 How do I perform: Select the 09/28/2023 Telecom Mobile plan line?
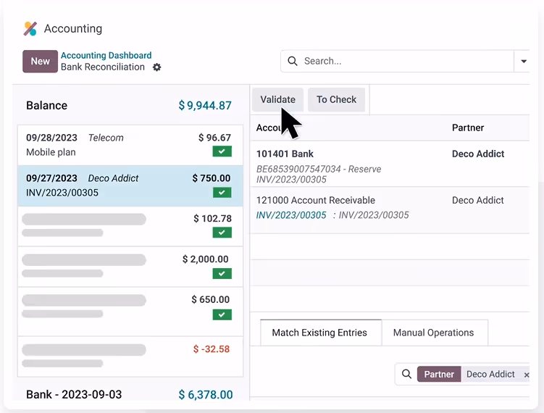[130, 145]
